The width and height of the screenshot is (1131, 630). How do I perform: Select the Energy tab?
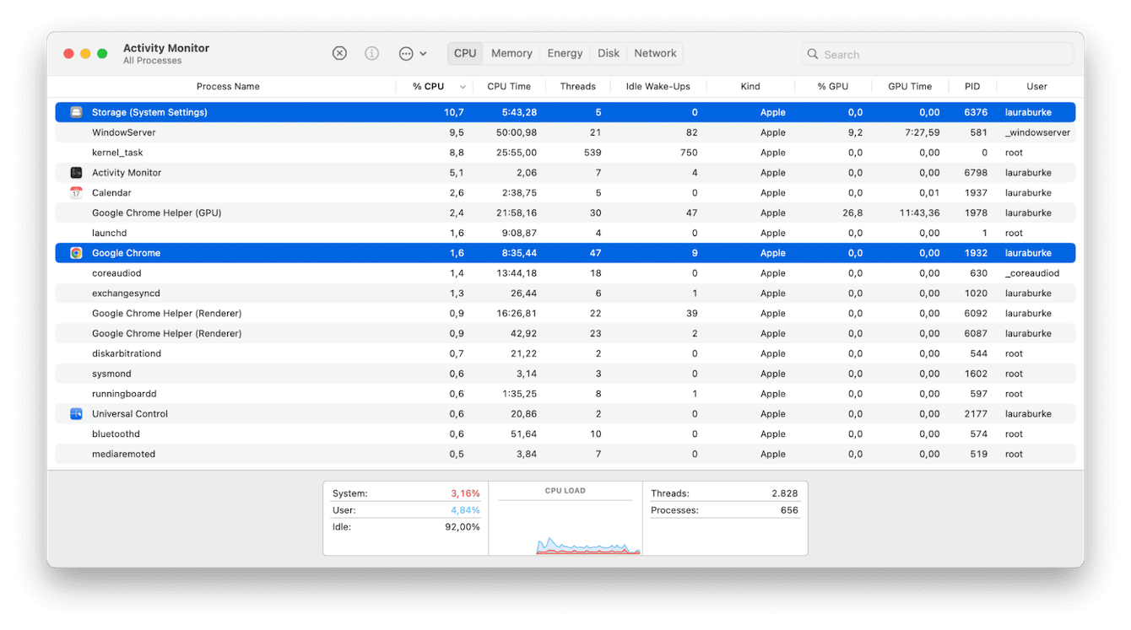click(x=564, y=52)
